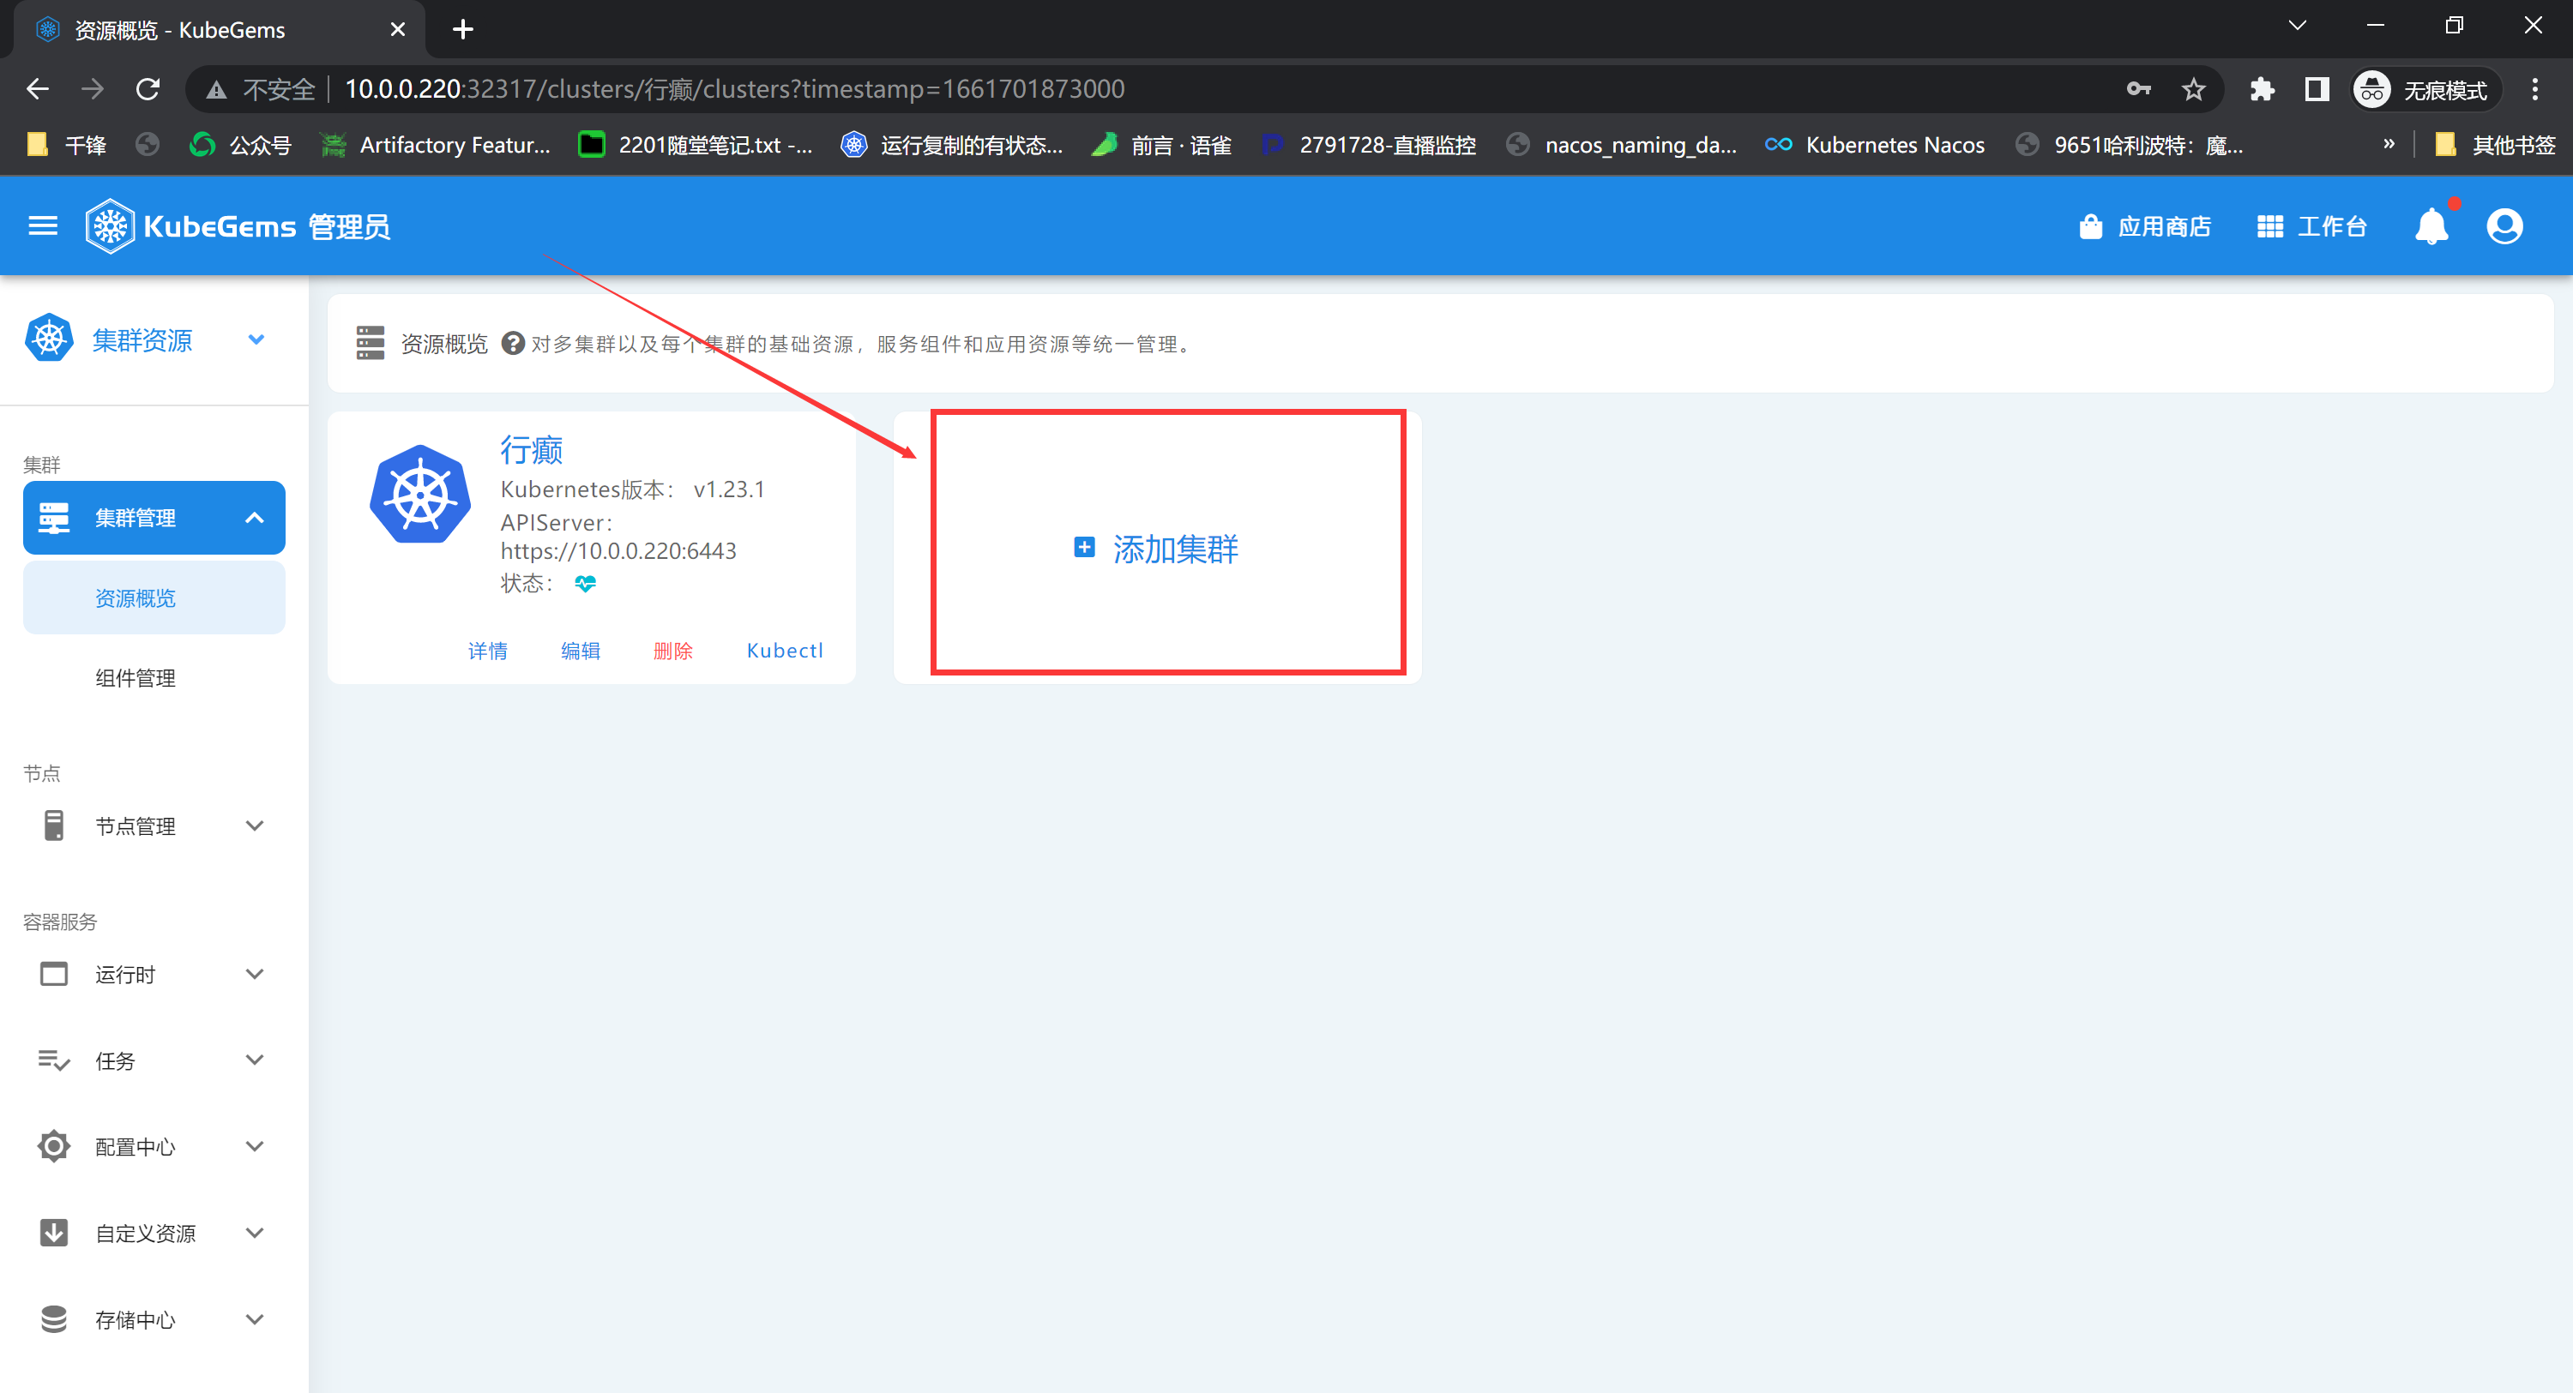Open 详情 for the 行癫 cluster
Viewport: 2573px width, 1393px height.
pyautogui.click(x=487, y=651)
